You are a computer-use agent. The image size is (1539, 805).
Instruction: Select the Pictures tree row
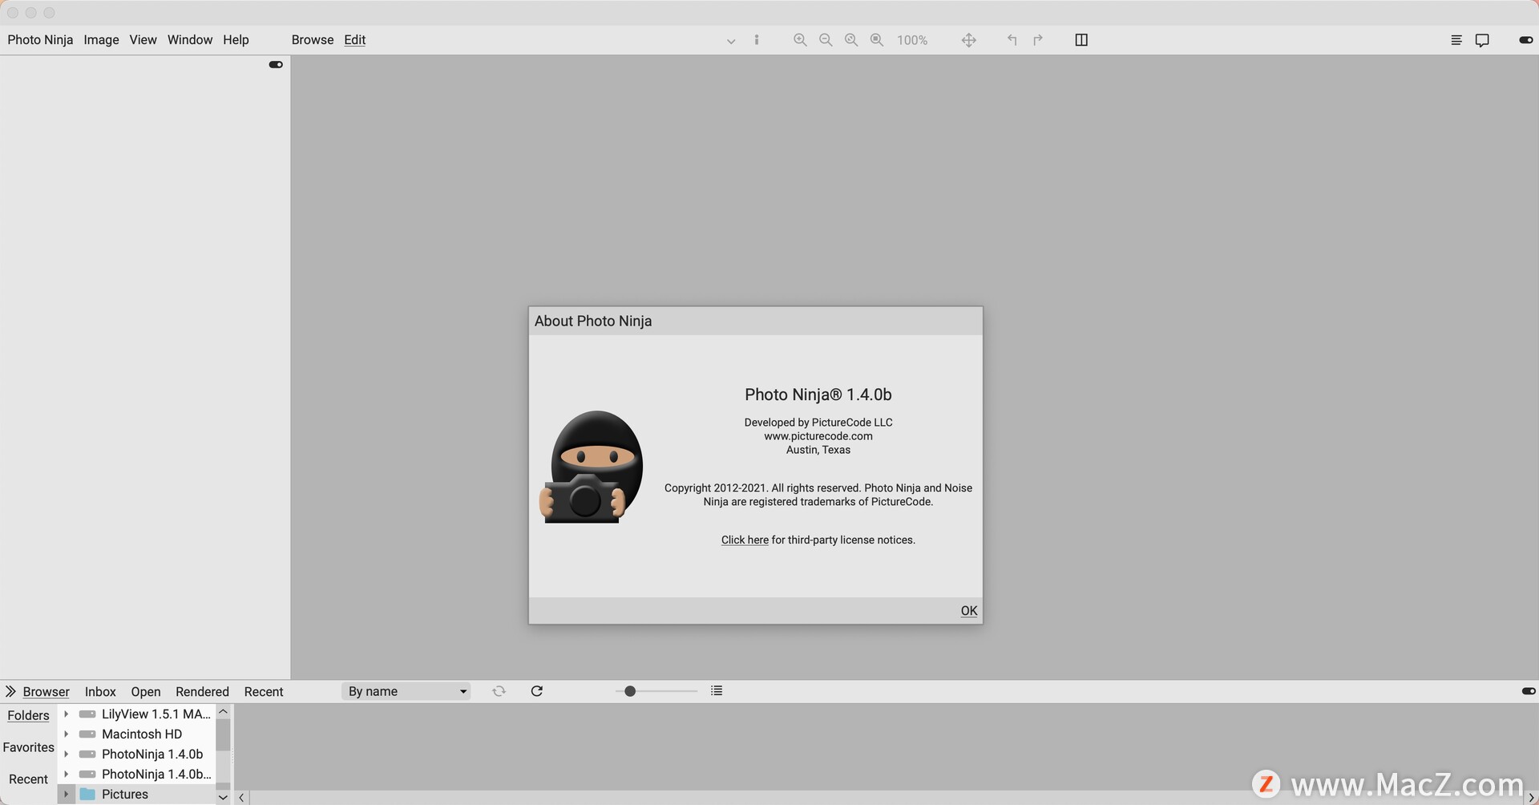[x=136, y=794]
